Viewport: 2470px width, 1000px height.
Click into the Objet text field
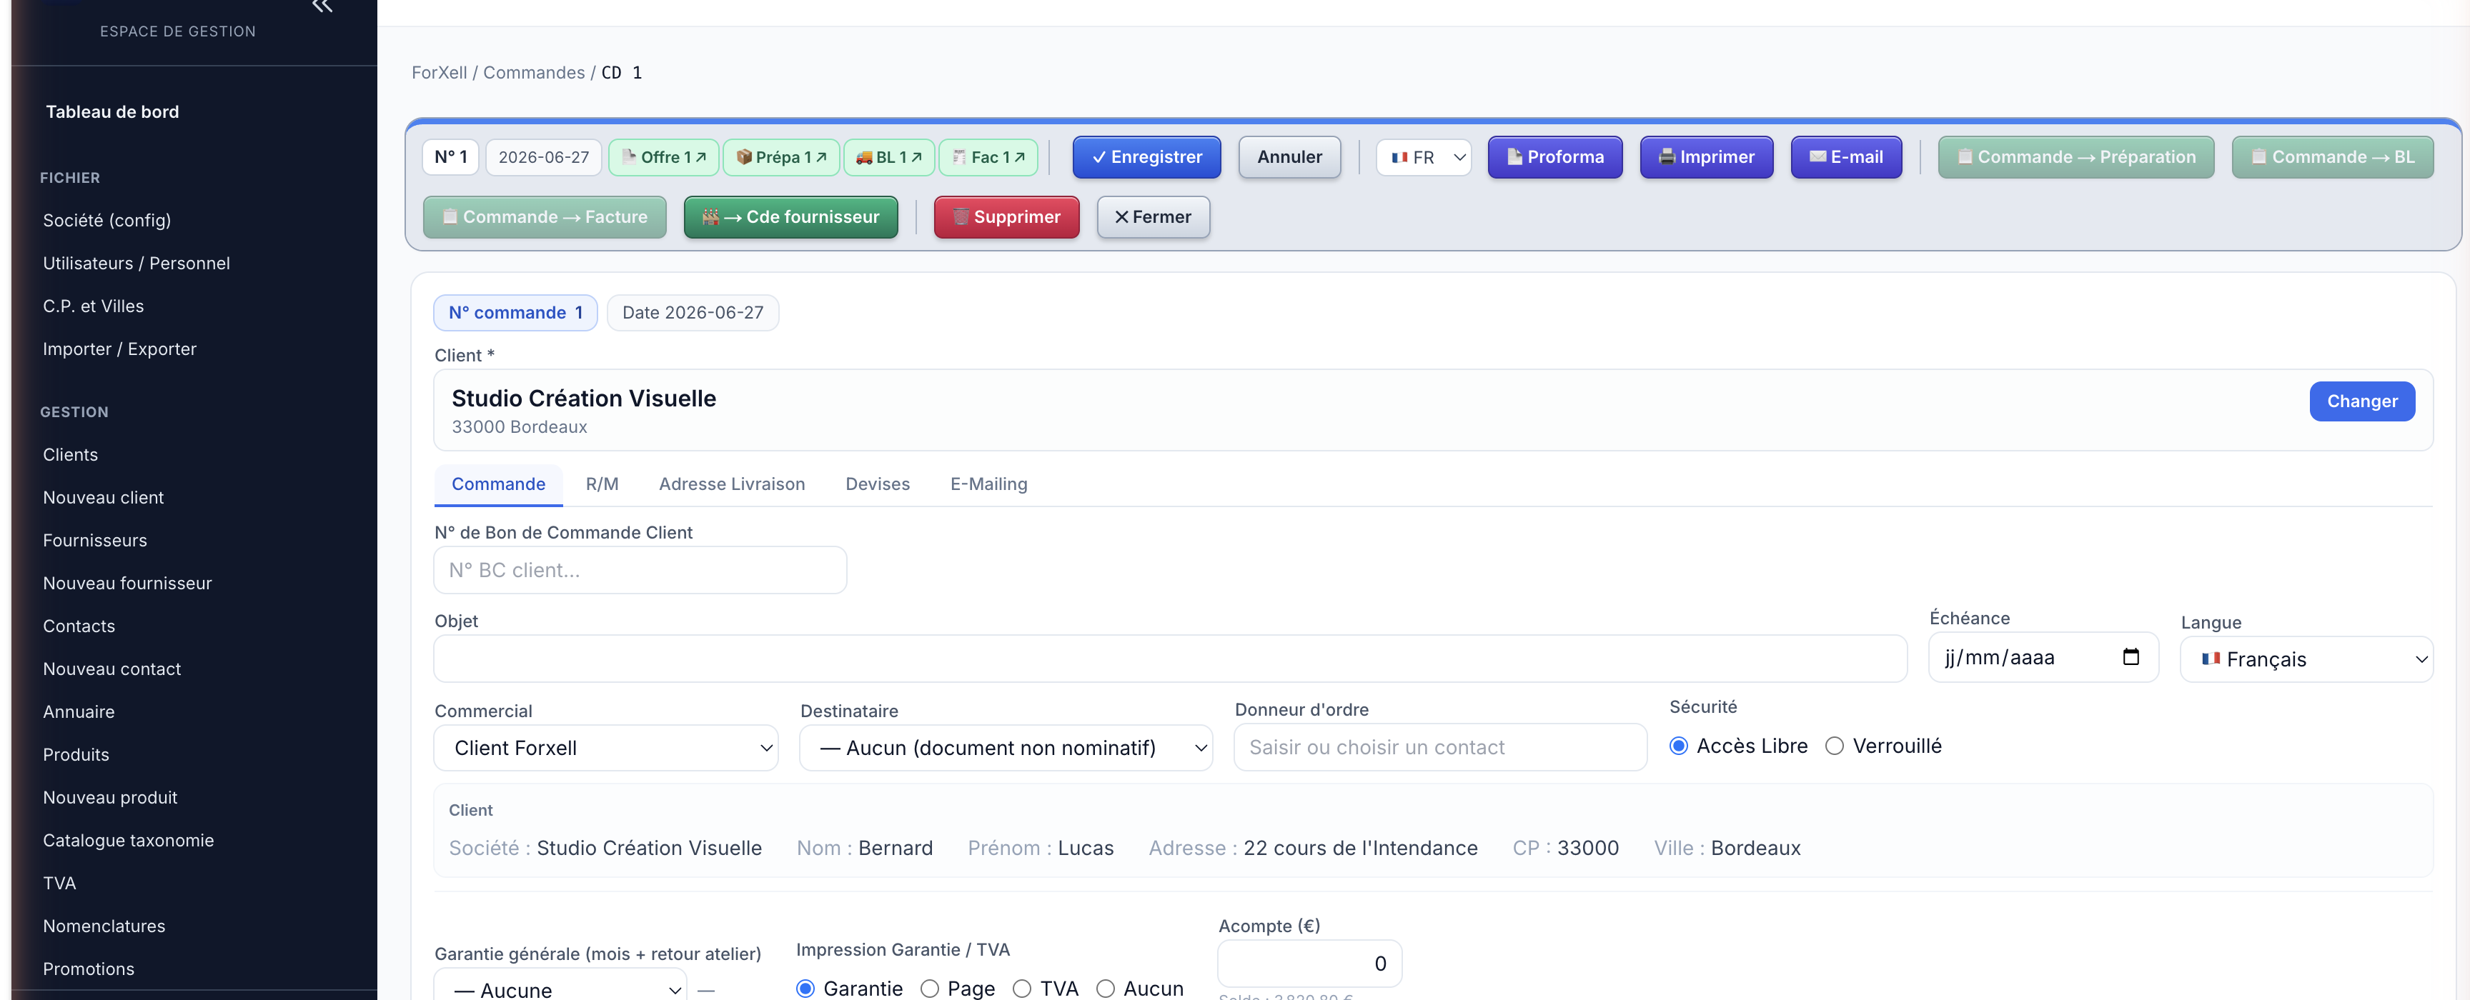tap(1171, 659)
